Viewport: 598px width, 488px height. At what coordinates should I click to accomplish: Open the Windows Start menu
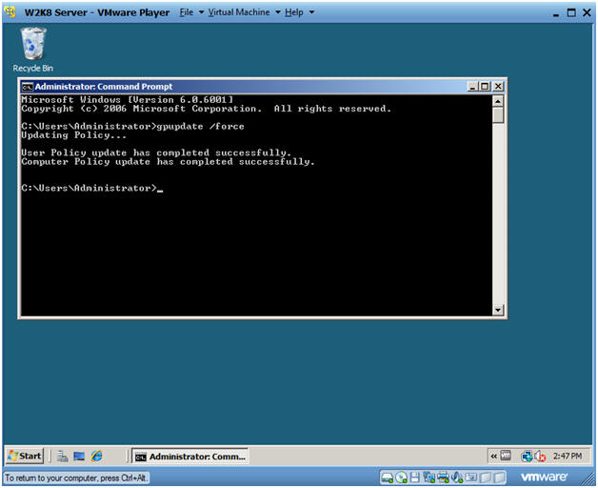tap(25, 456)
